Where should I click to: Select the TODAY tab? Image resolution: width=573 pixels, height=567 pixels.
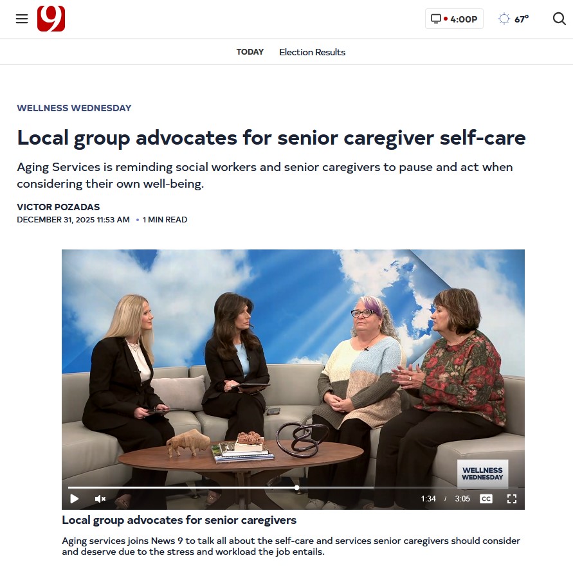[250, 52]
